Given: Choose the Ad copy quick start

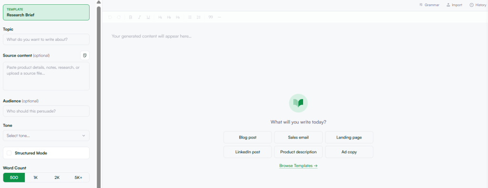Looking at the screenshot, I should (x=349, y=152).
